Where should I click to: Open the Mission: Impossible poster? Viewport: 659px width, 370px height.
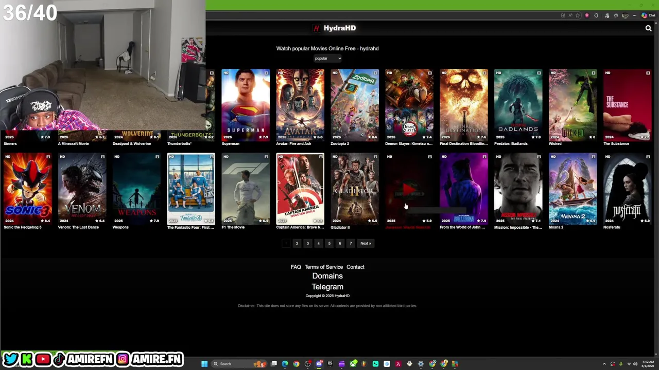[518, 189]
